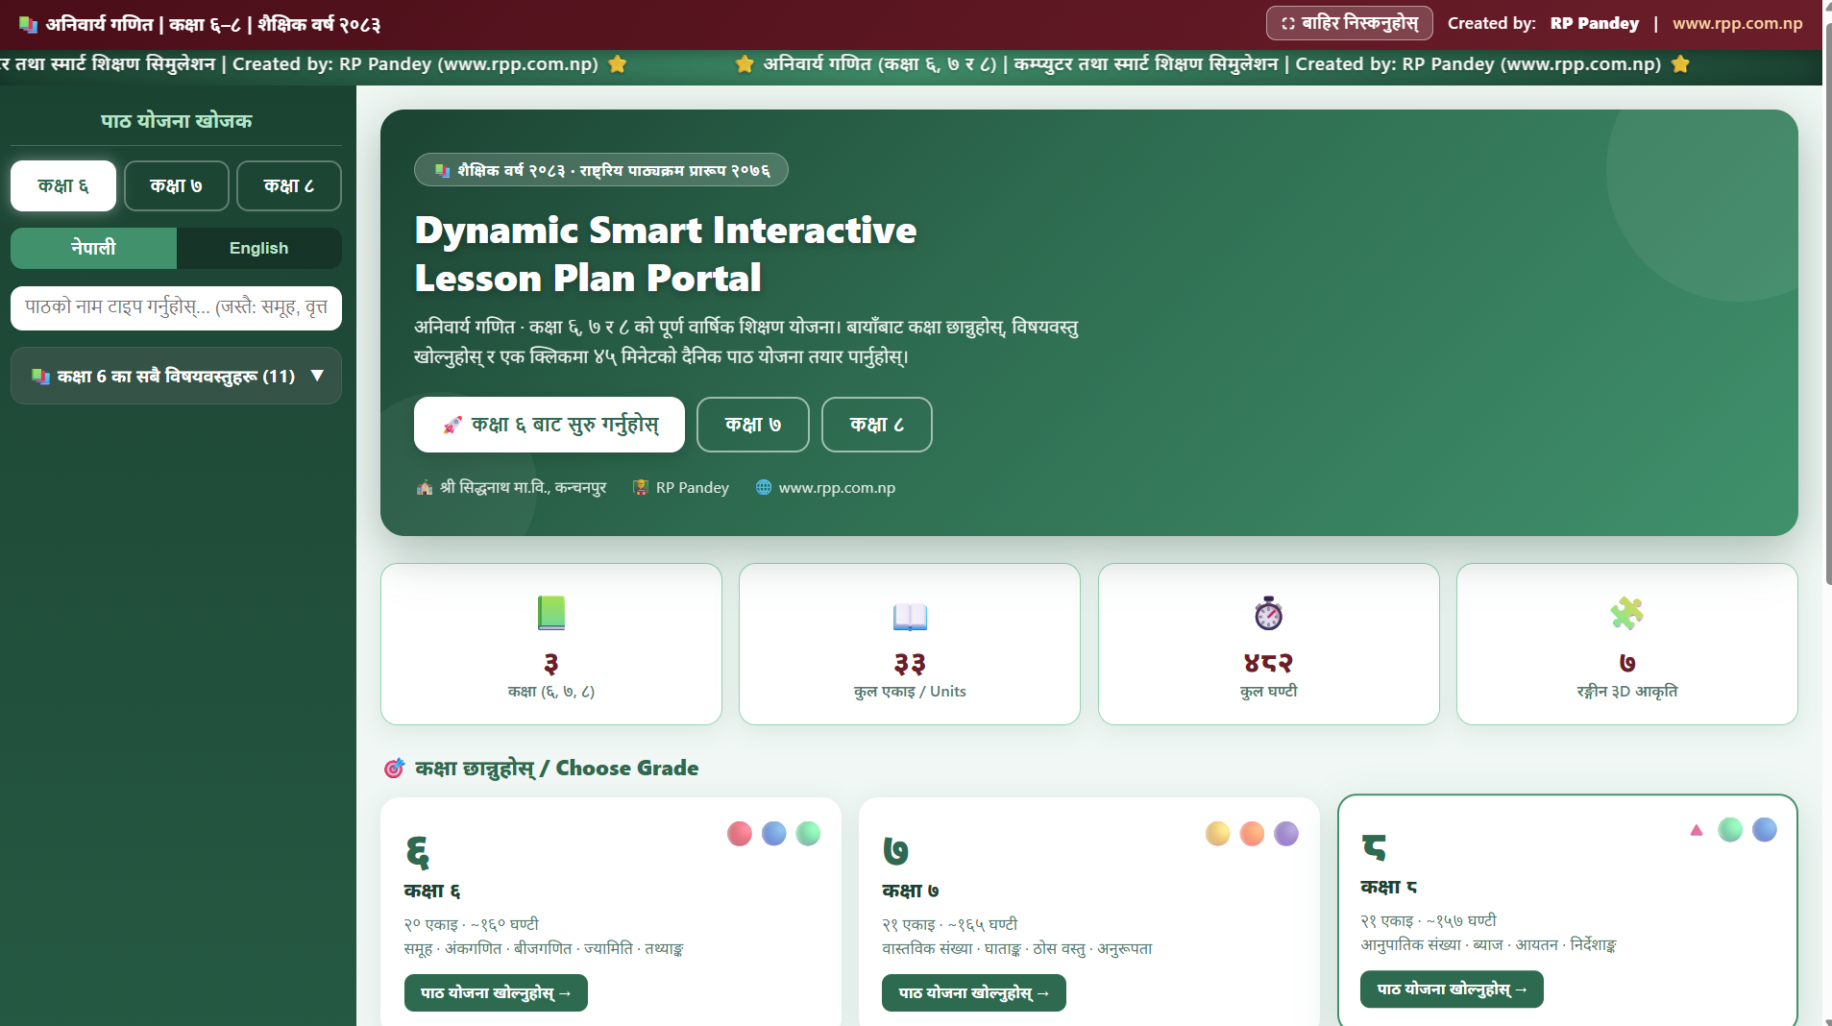
Task: Select the कक्षा ६ tab in sidebar
Action: point(63,185)
